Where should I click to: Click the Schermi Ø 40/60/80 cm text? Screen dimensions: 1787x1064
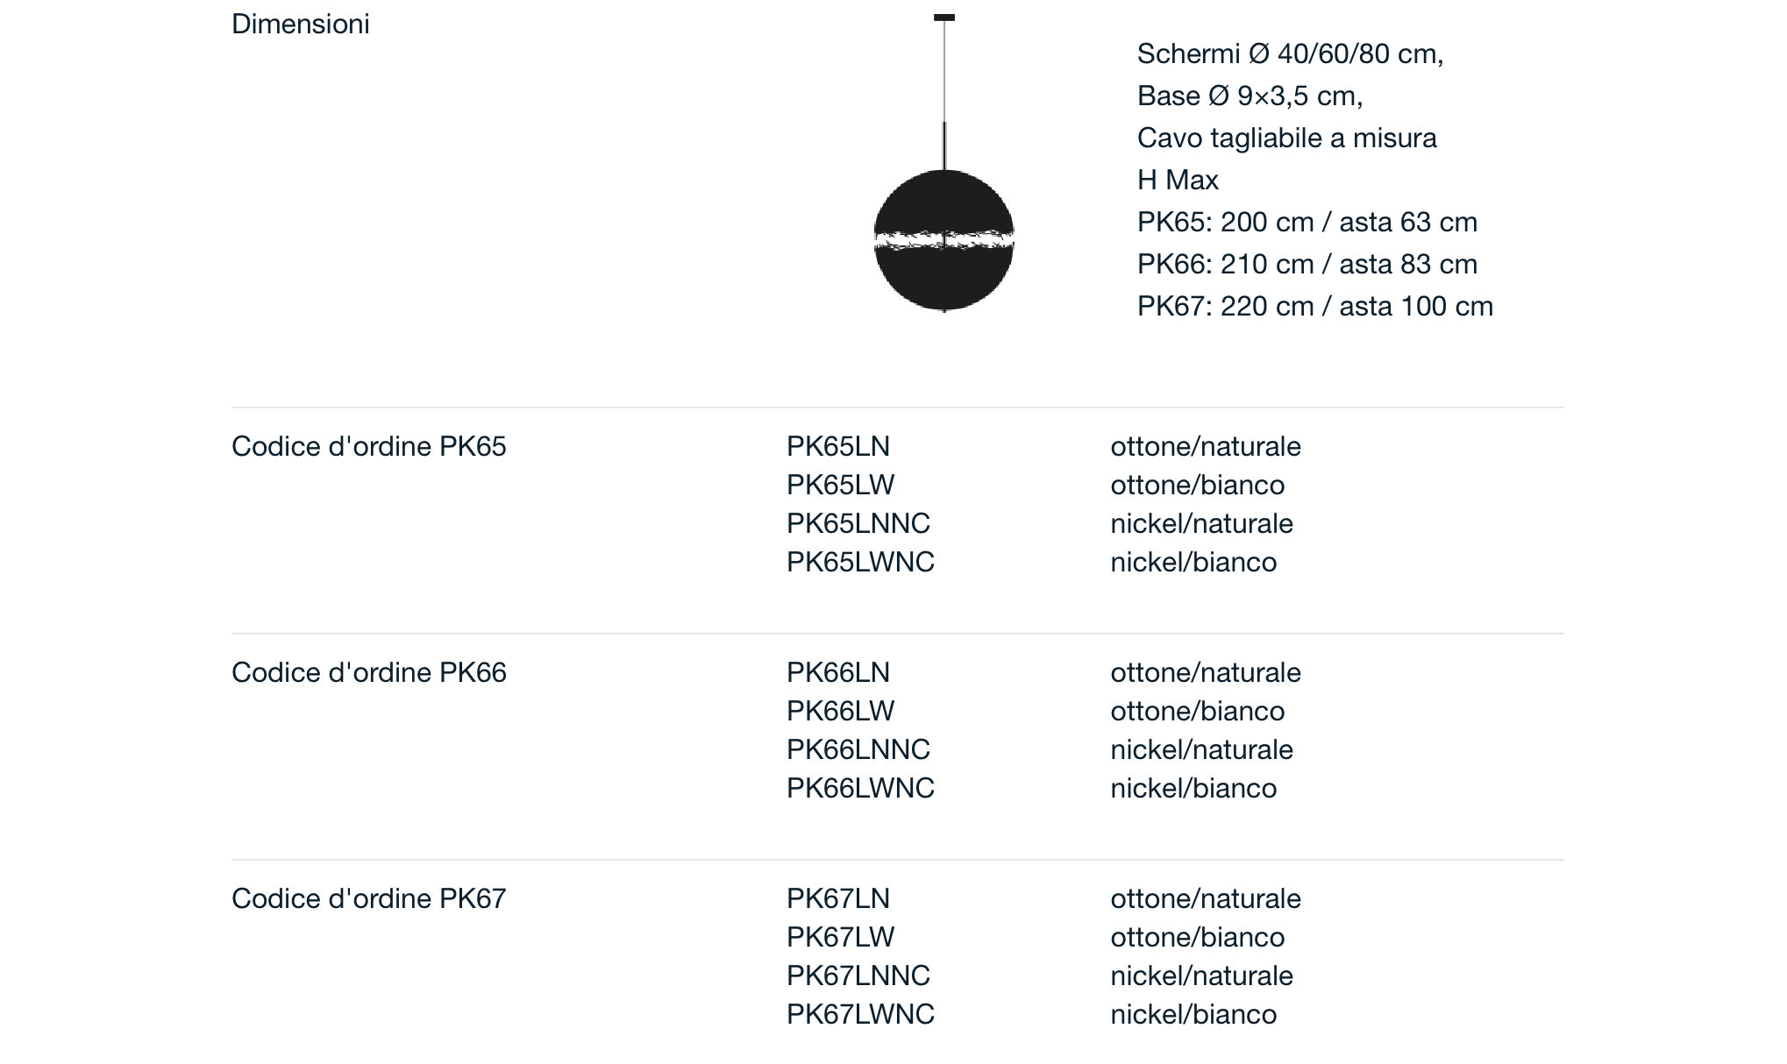[1290, 53]
